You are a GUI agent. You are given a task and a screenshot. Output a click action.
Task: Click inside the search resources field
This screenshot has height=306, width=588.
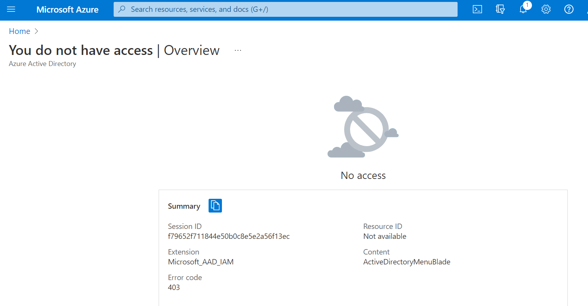pyautogui.click(x=267, y=9)
